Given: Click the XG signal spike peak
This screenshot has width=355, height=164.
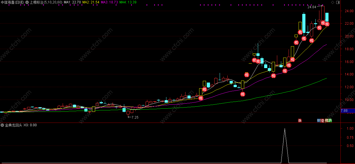Looking at the screenshot, I should pos(285,129).
